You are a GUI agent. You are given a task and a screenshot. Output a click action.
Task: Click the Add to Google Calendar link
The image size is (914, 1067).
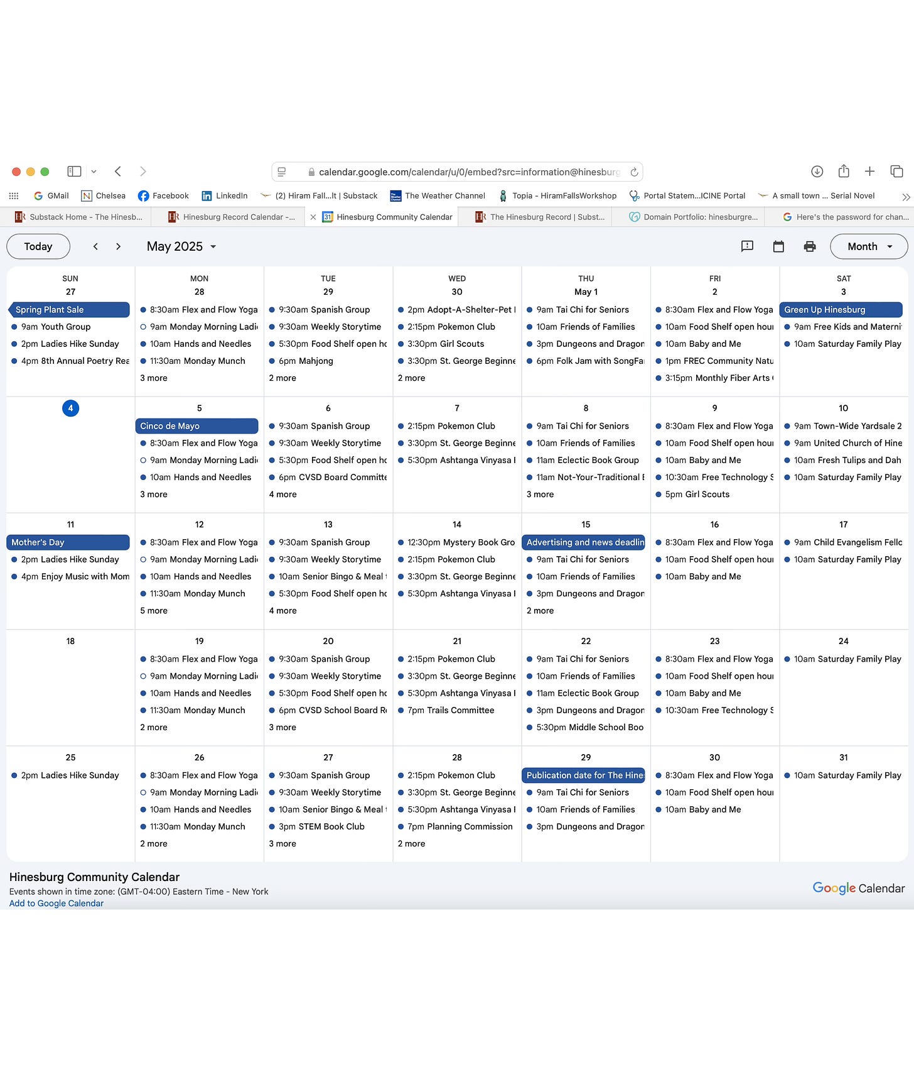pos(56,904)
